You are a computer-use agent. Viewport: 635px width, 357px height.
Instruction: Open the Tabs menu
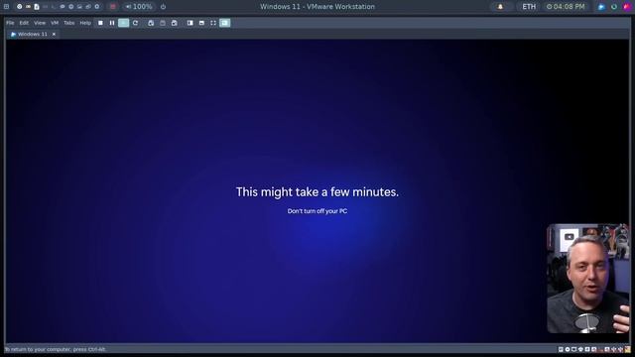[x=69, y=23]
